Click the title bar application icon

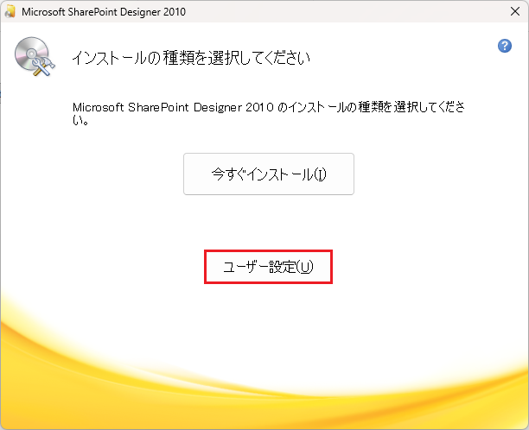pyautogui.click(x=10, y=12)
